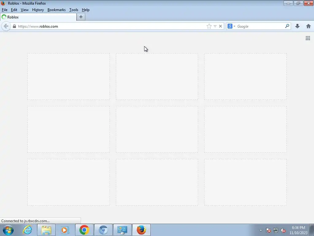Click the back arrow button
Viewport: 314px width, 236px height.
point(6,26)
